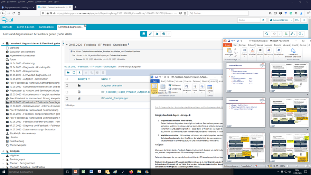Expand the Seminargruppe tree node

pos(3,159)
